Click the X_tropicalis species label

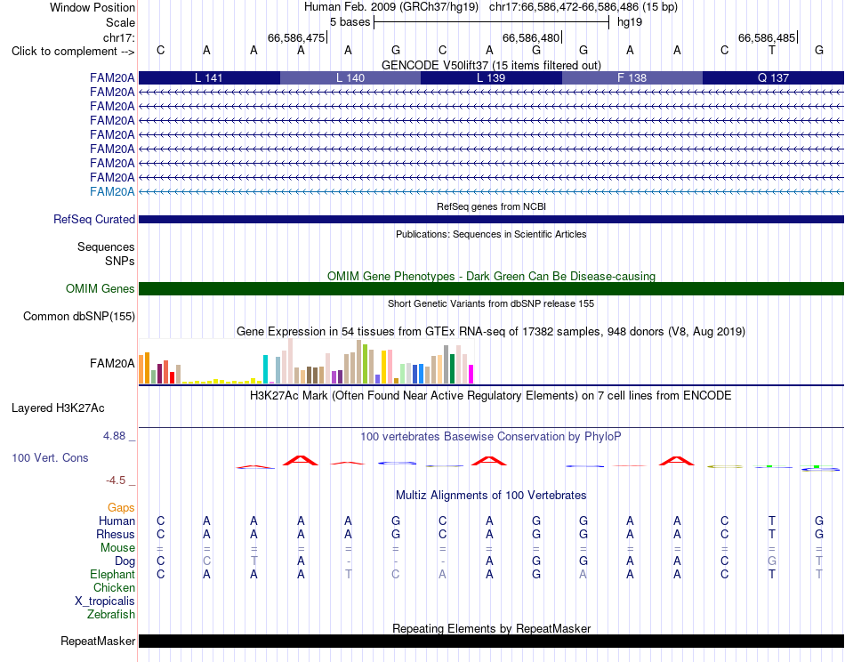[x=105, y=601]
